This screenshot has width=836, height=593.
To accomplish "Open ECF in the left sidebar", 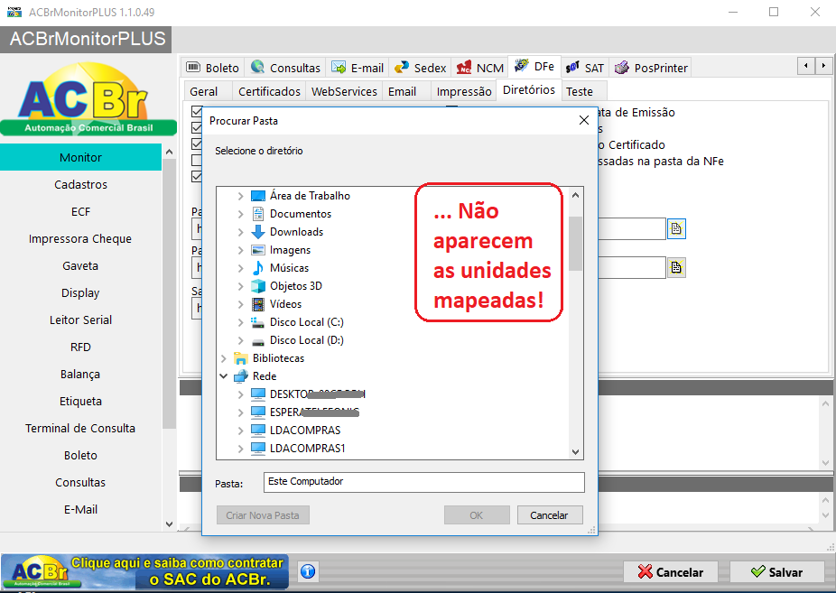I will click(80, 211).
